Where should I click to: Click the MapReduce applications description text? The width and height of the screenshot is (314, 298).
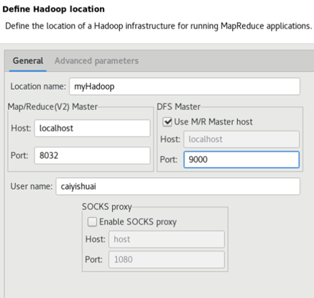pos(159,26)
